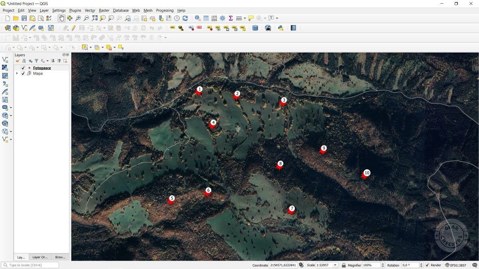This screenshot has height=269, width=479.
Task: Toggle the Fotopasce layer visibility checkbox
Action: pyautogui.click(x=23, y=68)
